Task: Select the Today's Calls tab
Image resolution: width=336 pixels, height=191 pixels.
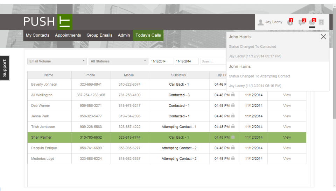Action: [148, 35]
